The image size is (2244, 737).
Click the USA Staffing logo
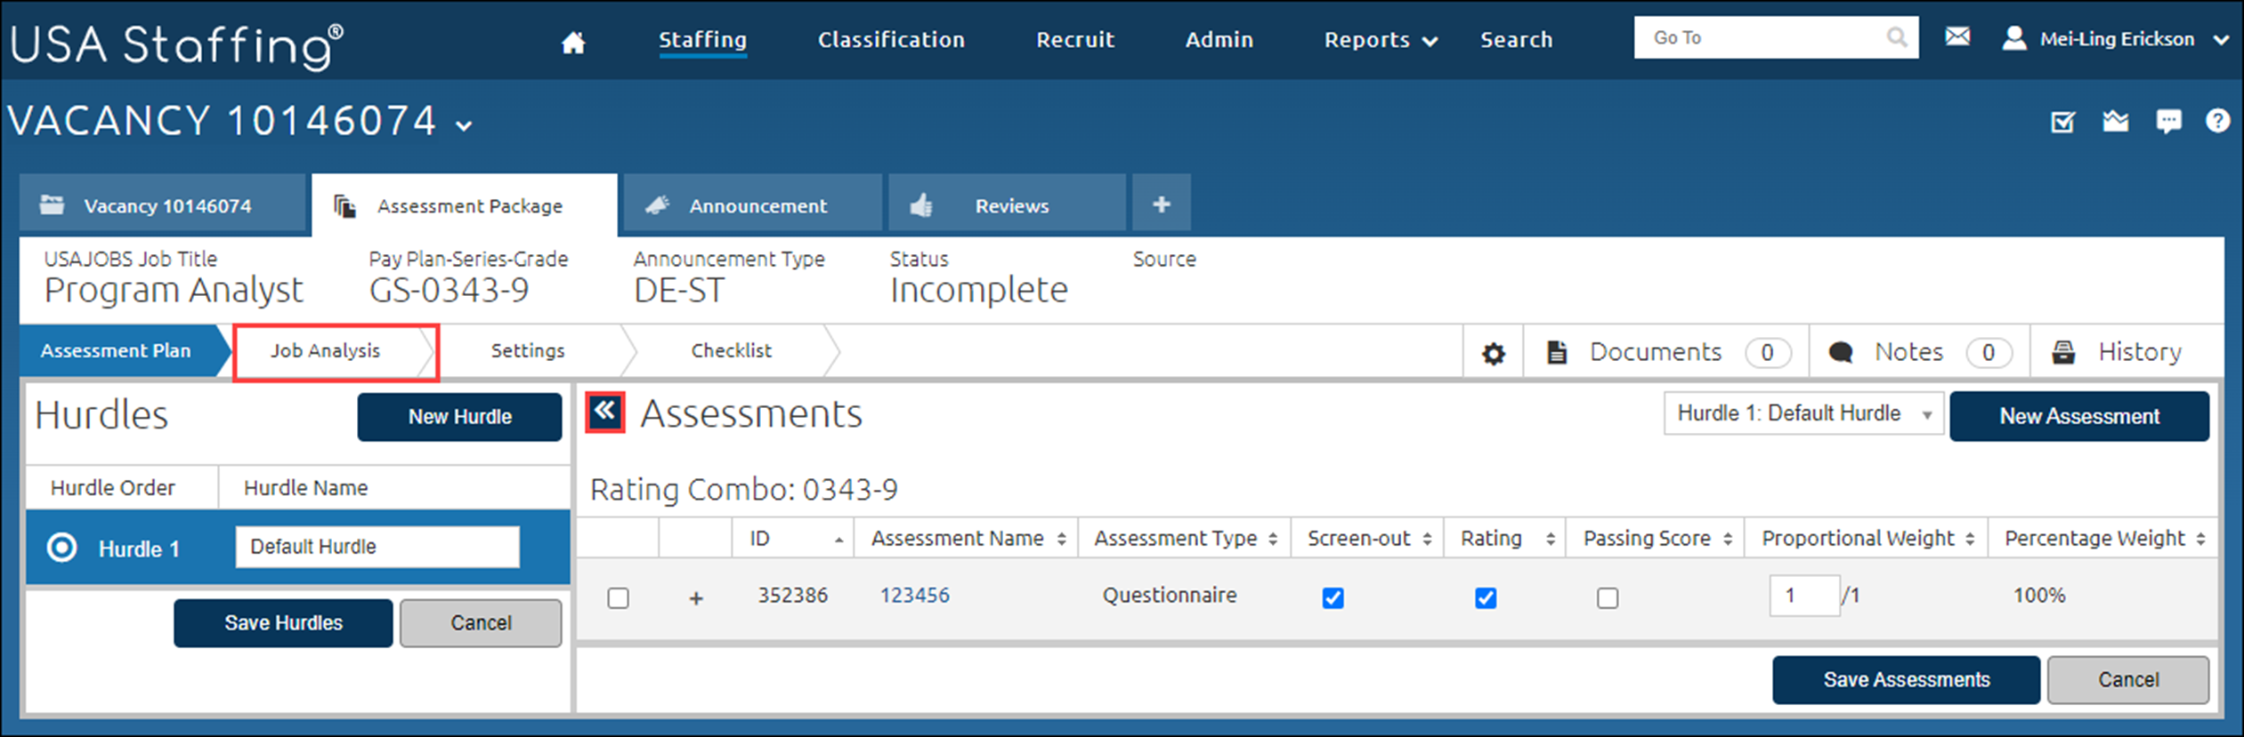click(x=176, y=44)
